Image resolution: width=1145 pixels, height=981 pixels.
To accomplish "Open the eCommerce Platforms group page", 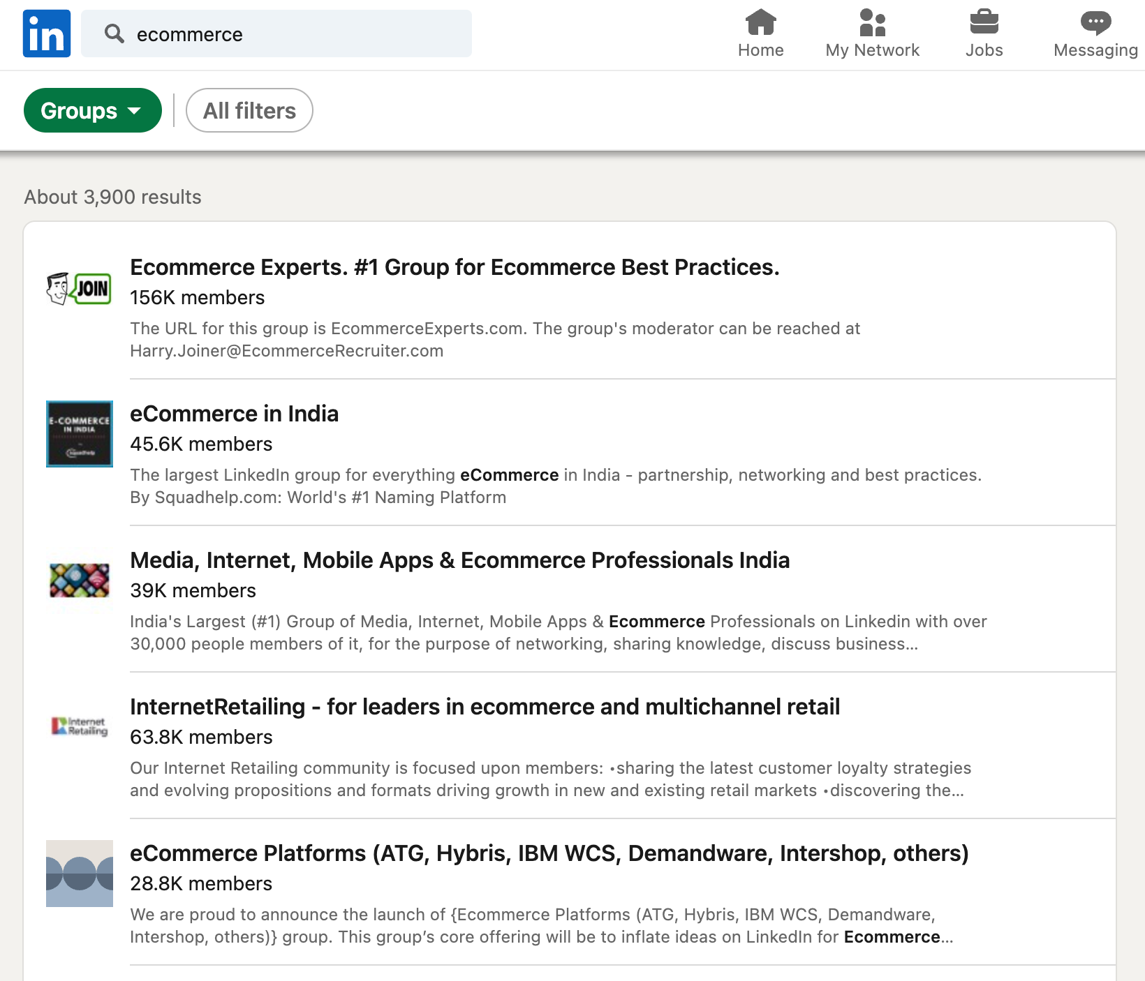I will coord(549,853).
